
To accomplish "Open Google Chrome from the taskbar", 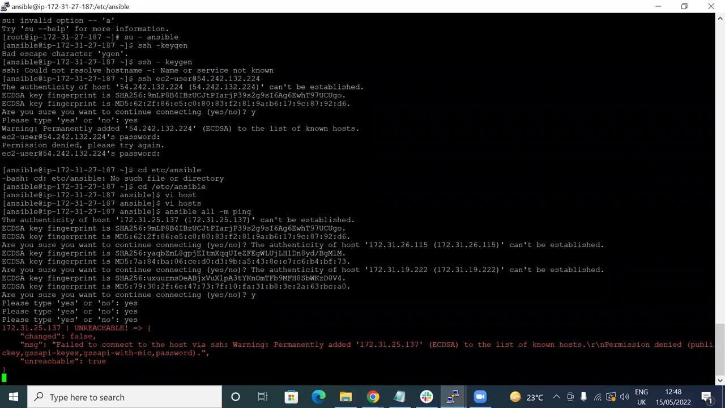I will point(373,397).
